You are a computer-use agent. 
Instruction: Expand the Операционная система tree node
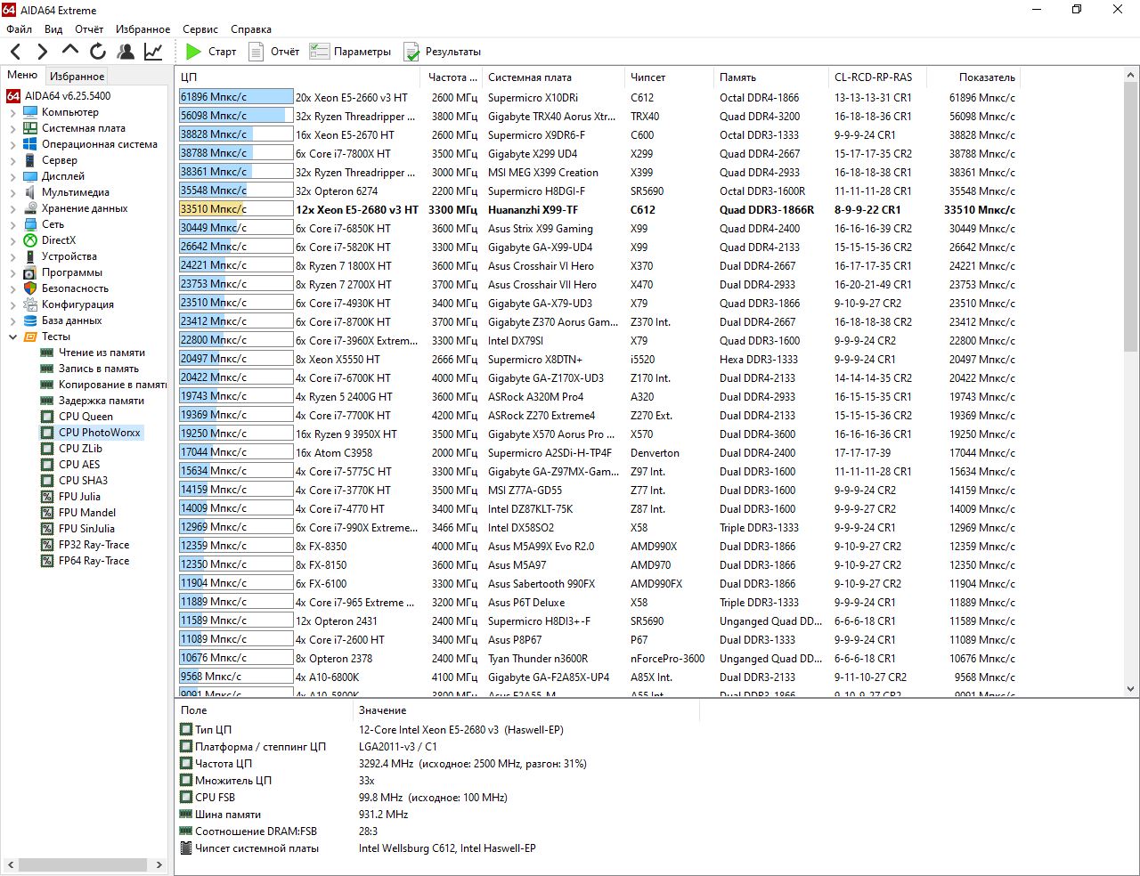pos(12,144)
